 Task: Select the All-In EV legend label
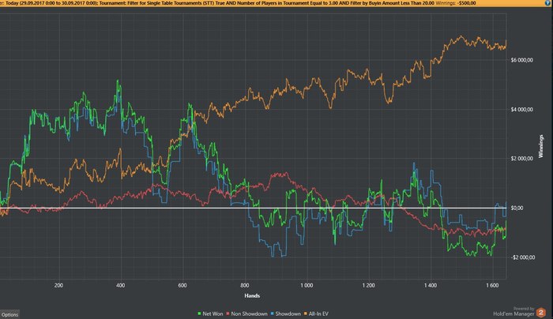(x=318, y=313)
